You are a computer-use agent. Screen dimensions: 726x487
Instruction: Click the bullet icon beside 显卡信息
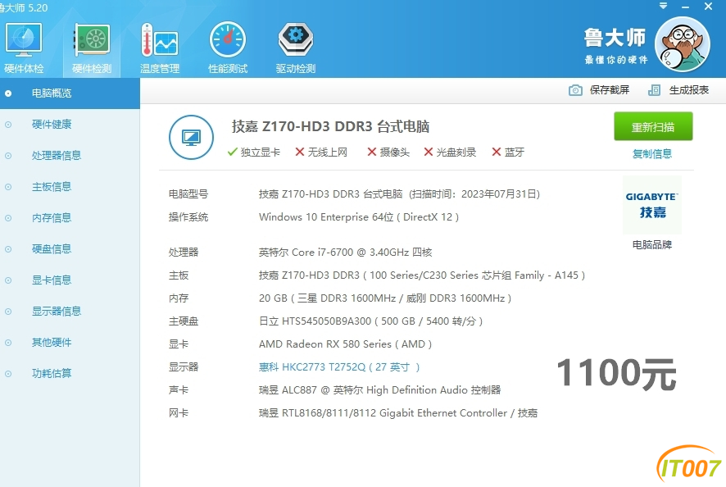8,280
